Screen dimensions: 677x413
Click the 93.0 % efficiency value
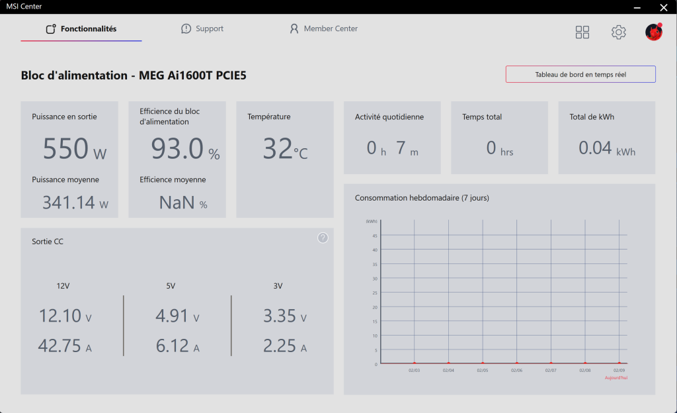tap(185, 149)
